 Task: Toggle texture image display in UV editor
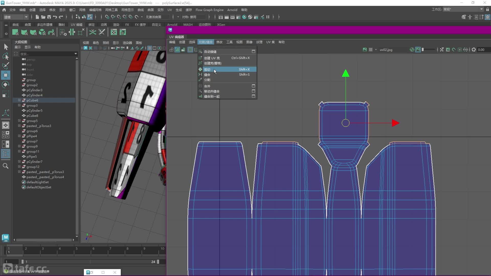(365, 50)
